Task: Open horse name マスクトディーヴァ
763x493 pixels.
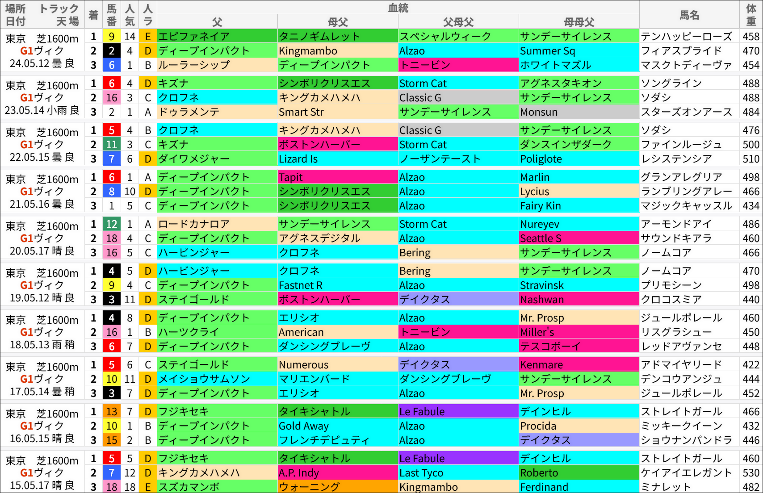Action: pos(689,65)
